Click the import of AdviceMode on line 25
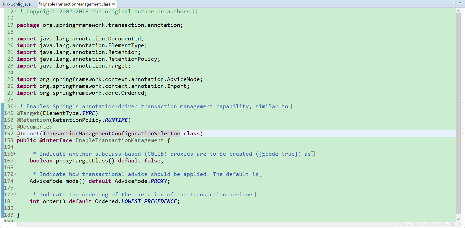 click(109, 79)
